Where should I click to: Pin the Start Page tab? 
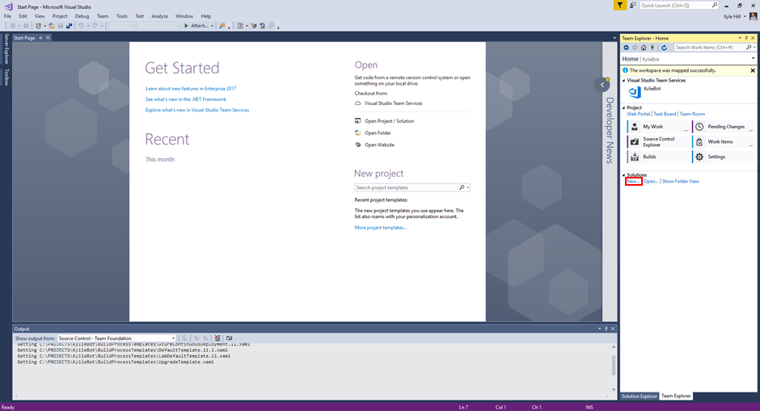(x=40, y=38)
